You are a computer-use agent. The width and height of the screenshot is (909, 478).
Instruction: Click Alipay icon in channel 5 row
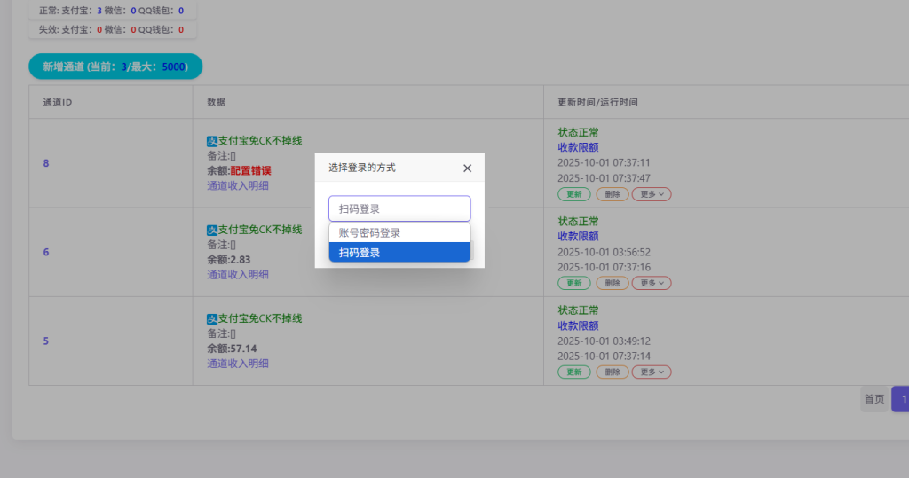(212, 318)
